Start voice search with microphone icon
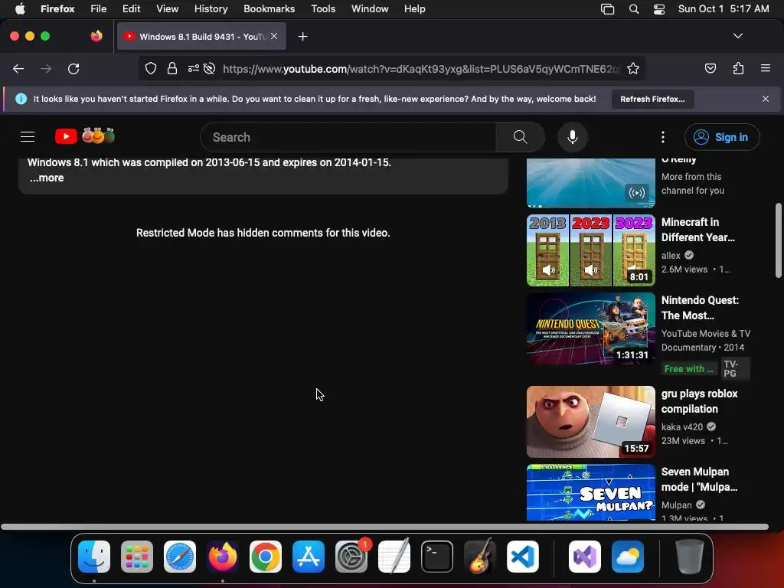 pyautogui.click(x=573, y=137)
